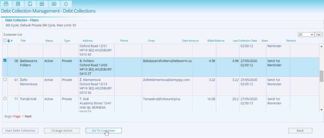Click customer number 71

click(x=16, y=99)
